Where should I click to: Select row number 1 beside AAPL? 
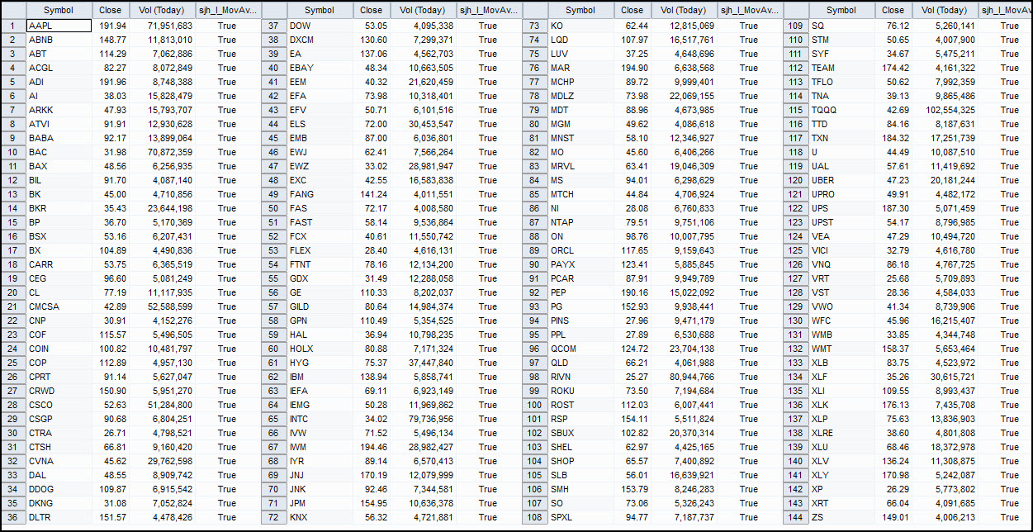click(x=13, y=26)
